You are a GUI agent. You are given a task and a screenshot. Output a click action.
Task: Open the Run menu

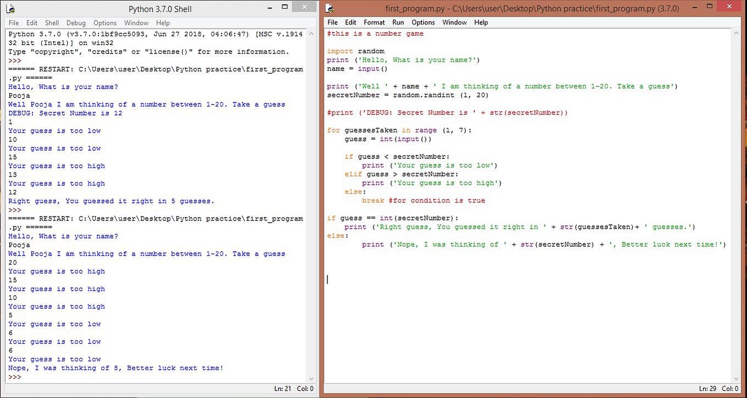[x=398, y=23]
